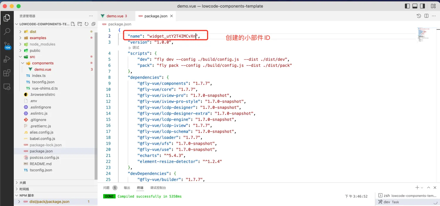The height and width of the screenshot is (206, 440).
Task: Open the Extensions view icon
Action: [7, 73]
